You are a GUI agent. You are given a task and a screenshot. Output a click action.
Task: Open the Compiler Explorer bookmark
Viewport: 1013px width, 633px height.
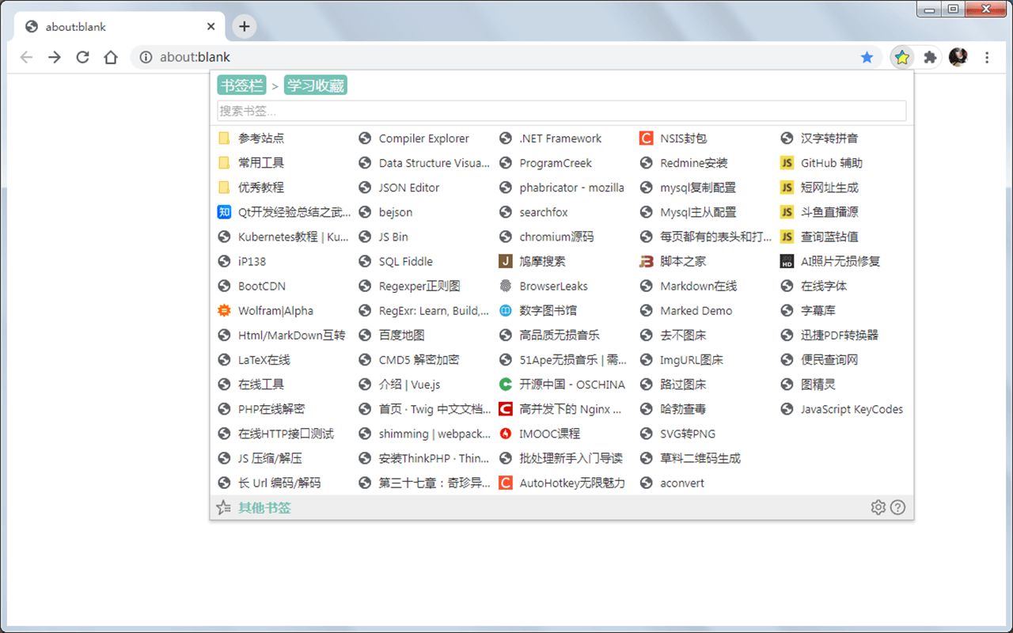point(423,138)
